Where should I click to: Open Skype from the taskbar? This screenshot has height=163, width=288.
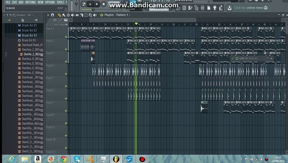[x=77, y=159]
